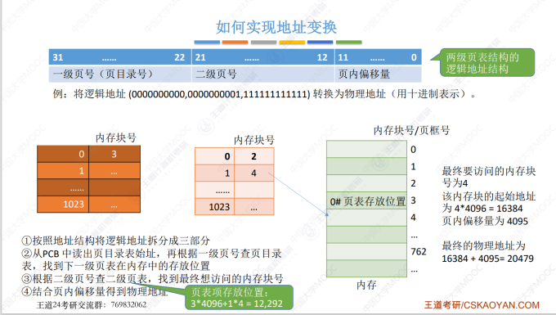Image resolution: width=556 pixels, height=315 pixels.
Task: Select the 二级页号 cell in address table
Action: (x=263, y=74)
